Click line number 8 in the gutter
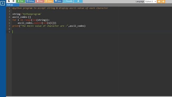 tap(9, 29)
